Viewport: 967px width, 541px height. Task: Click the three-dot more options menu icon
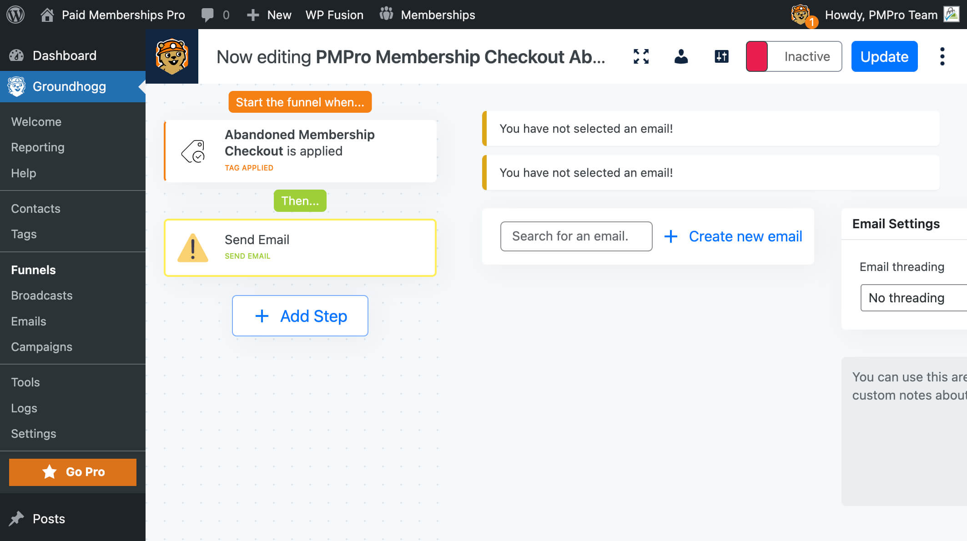click(x=941, y=56)
